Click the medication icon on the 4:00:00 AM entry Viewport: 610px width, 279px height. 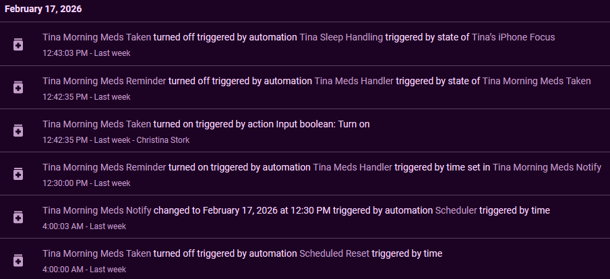click(x=18, y=260)
